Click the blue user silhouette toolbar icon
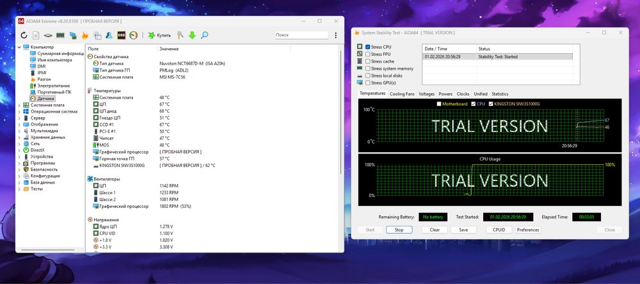 [109, 36]
